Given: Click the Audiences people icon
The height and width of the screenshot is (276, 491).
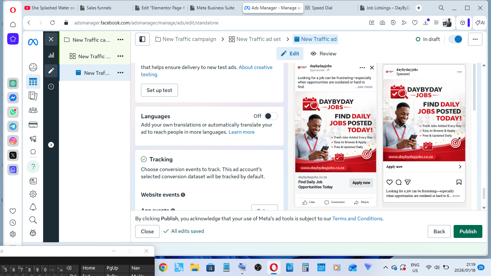Looking at the screenshot, I should 33,110.
